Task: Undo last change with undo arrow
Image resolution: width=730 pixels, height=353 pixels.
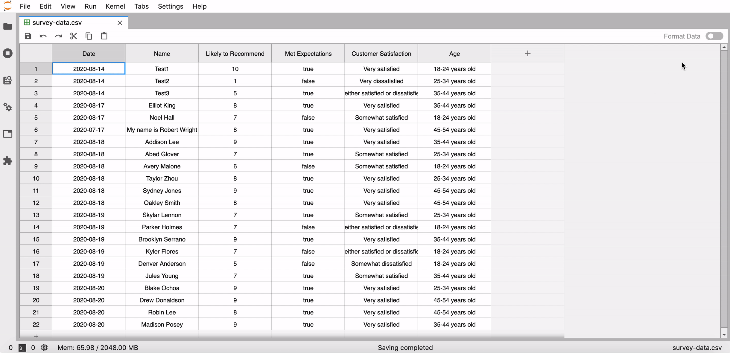Action: (x=43, y=36)
